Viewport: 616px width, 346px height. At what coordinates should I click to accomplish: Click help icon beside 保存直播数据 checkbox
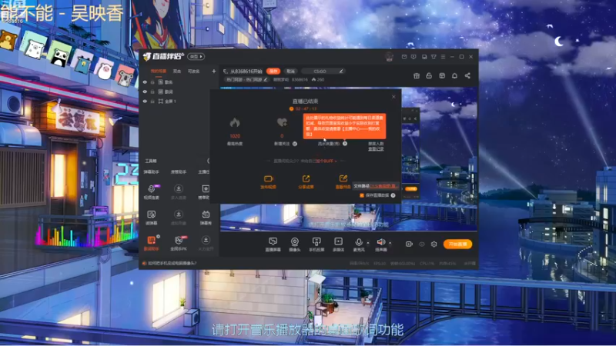pos(393,195)
